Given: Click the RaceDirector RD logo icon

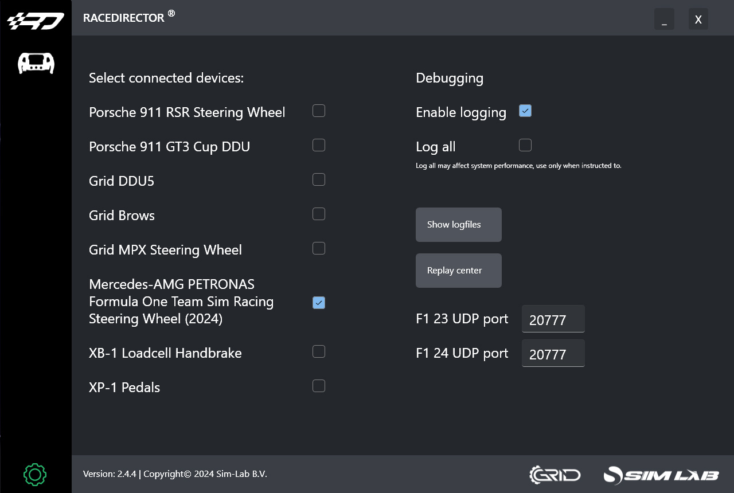Looking at the screenshot, I should coord(36,21).
